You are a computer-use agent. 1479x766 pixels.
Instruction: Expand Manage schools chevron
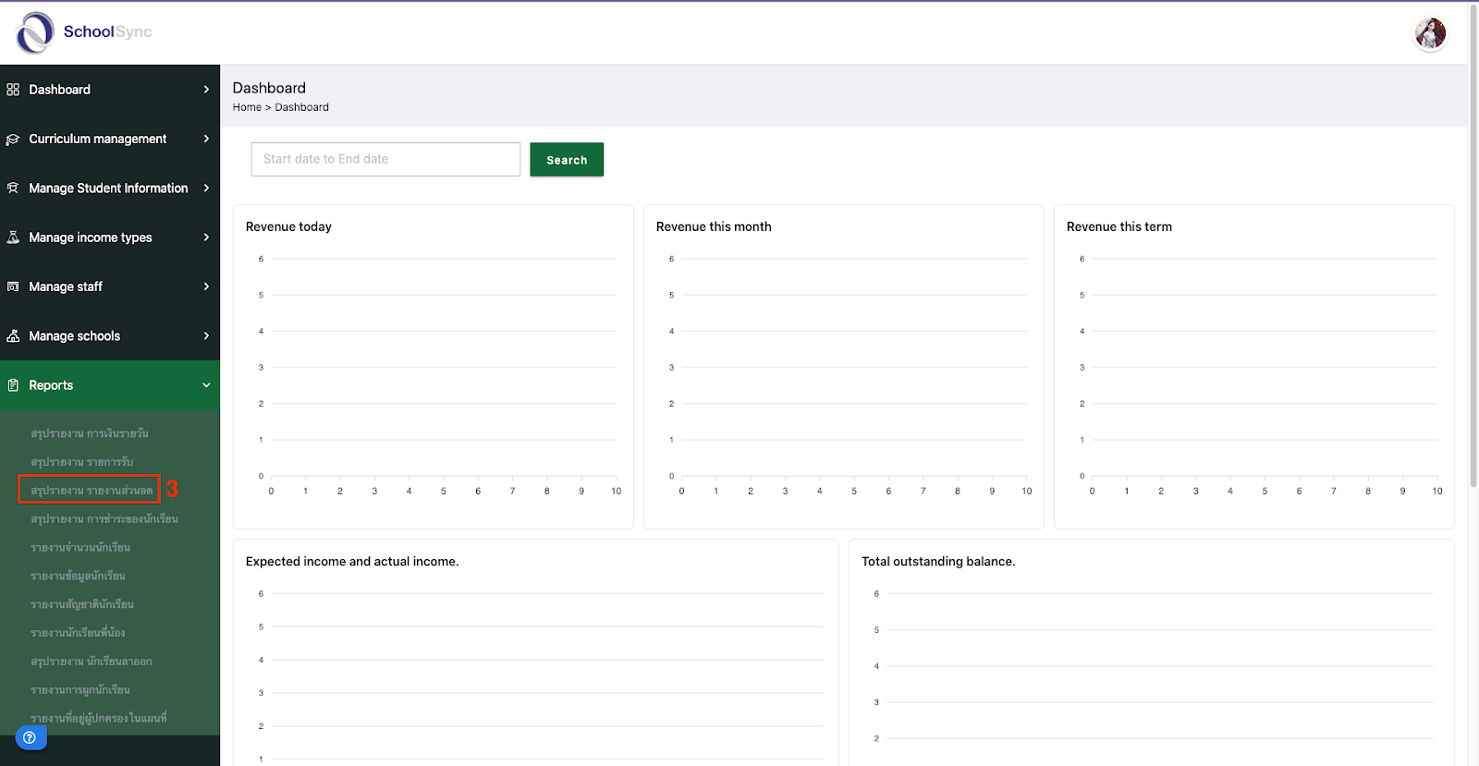[x=206, y=335]
